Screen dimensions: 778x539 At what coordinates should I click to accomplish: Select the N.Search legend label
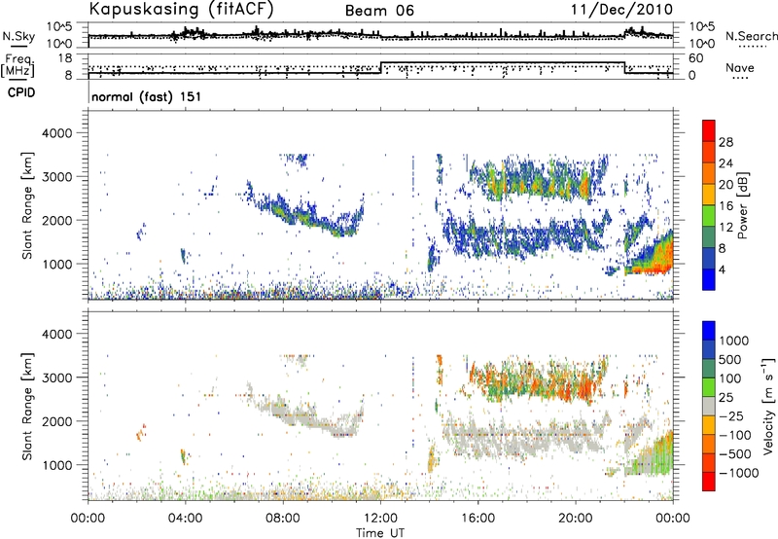point(751,36)
